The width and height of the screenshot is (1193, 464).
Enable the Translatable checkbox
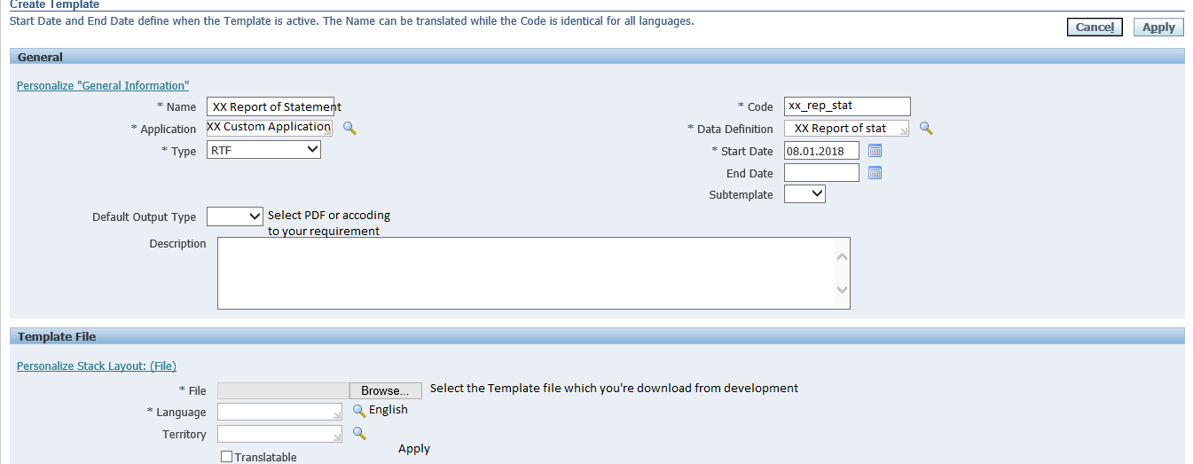point(226,457)
